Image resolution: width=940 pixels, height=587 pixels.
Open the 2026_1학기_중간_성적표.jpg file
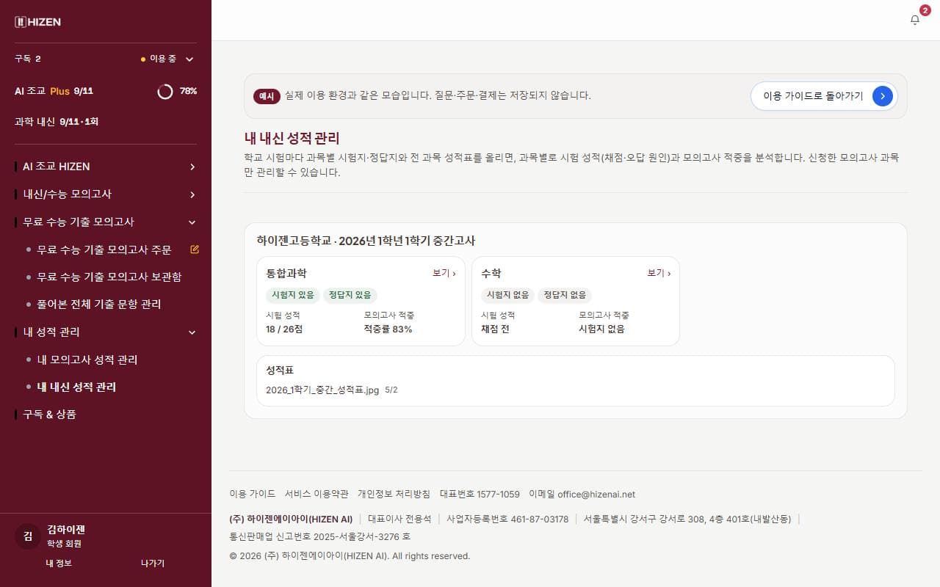(x=322, y=390)
